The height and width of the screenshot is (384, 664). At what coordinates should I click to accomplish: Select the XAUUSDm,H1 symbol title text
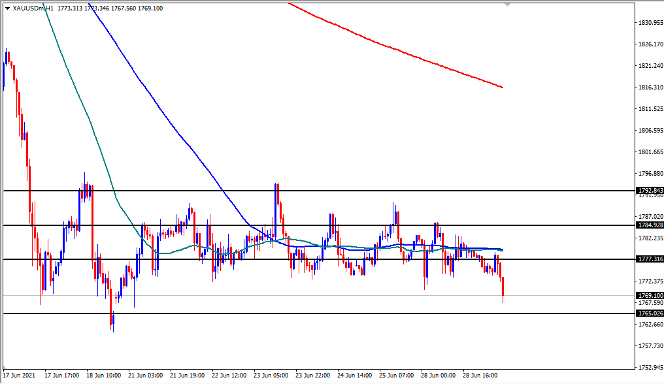point(33,8)
